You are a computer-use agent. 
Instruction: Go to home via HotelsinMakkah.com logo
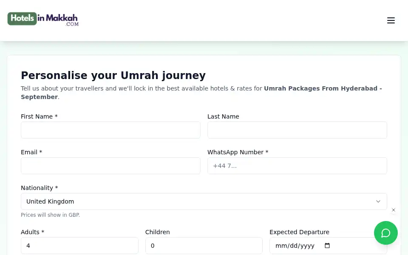tap(43, 19)
